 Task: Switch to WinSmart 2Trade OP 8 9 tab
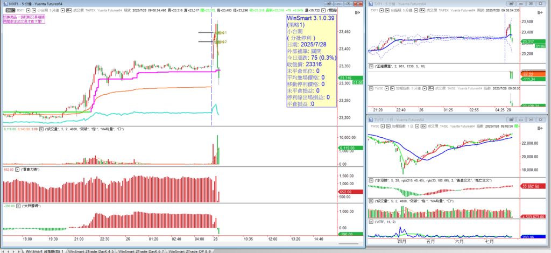[x=191, y=251]
